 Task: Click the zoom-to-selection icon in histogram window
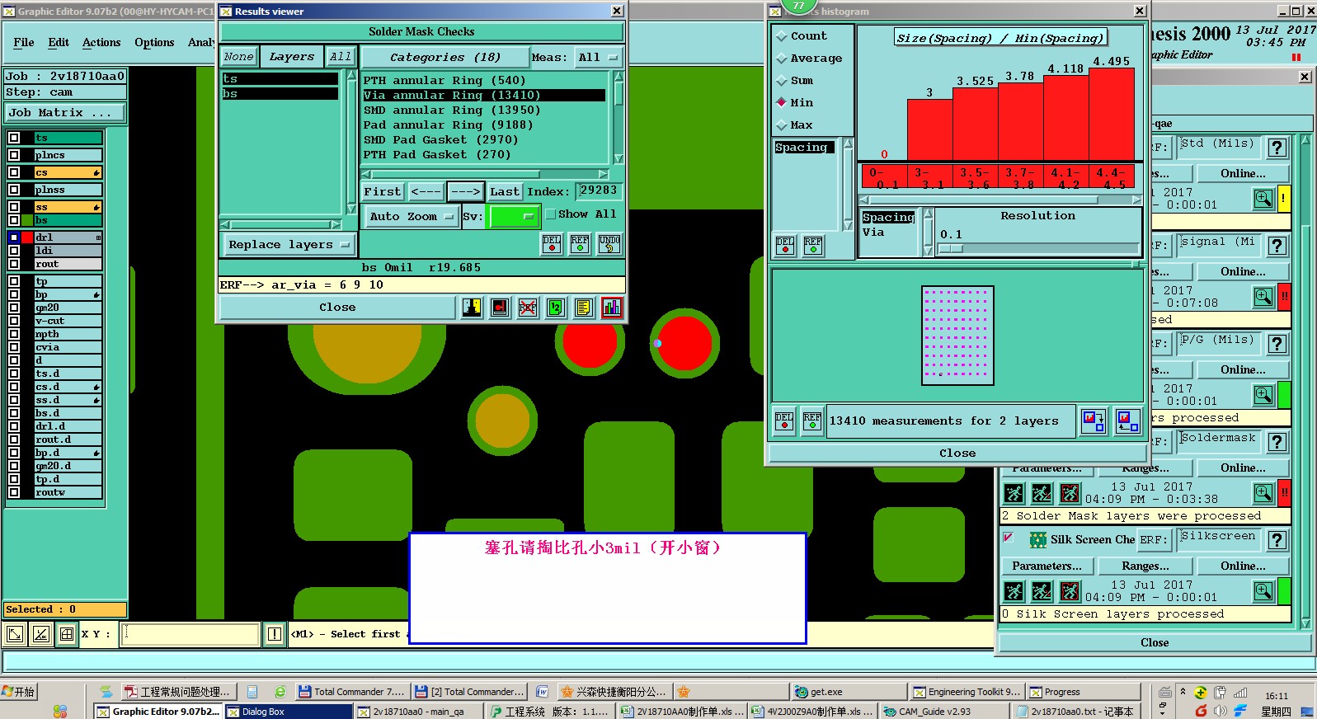coord(1094,421)
